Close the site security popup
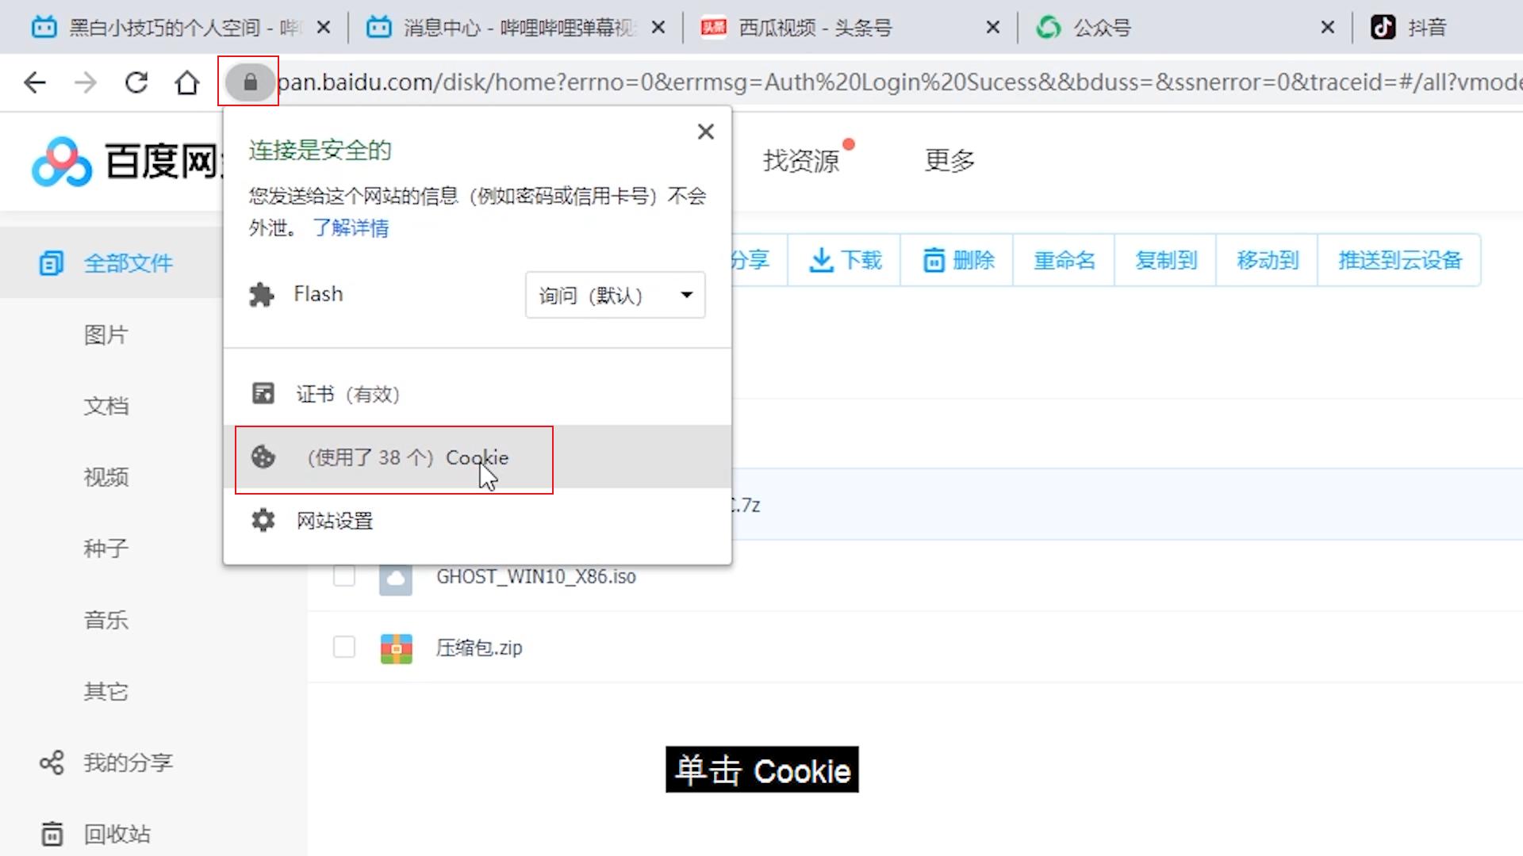 click(x=704, y=131)
